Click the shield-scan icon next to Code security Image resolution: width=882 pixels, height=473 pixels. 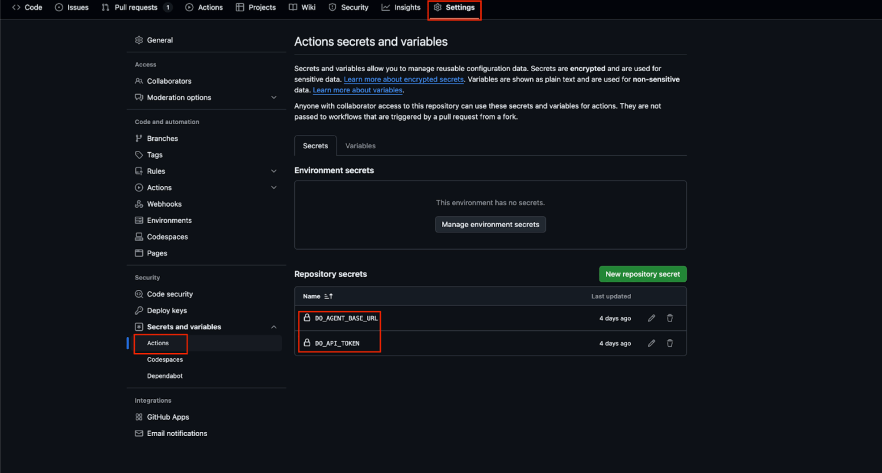coord(139,294)
